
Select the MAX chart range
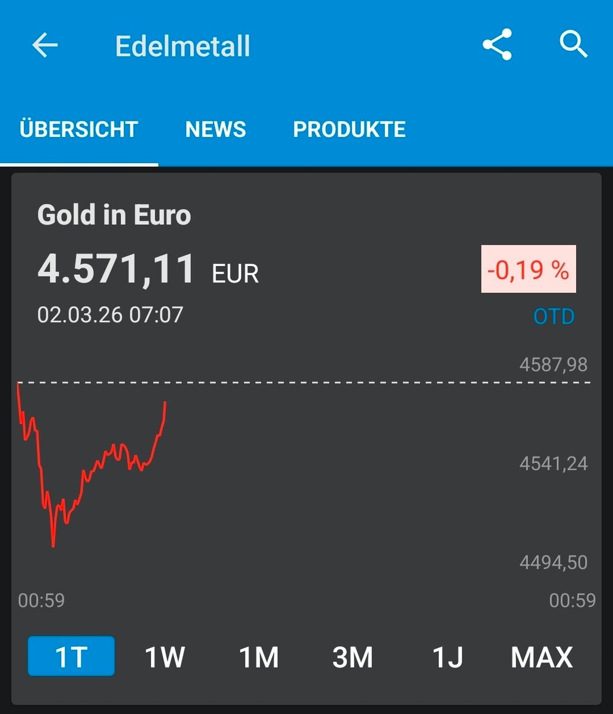[x=541, y=656]
